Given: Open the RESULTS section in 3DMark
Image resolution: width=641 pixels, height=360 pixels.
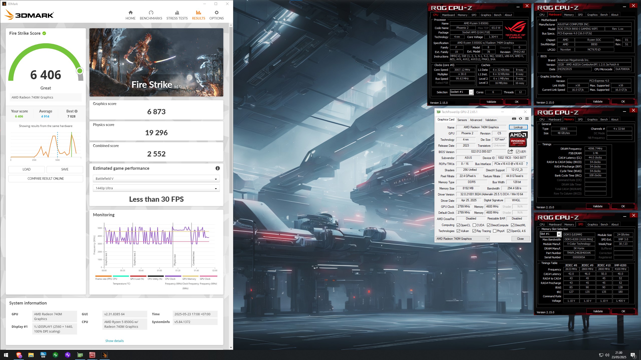Looking at the screenshot, I should (199, 15).
